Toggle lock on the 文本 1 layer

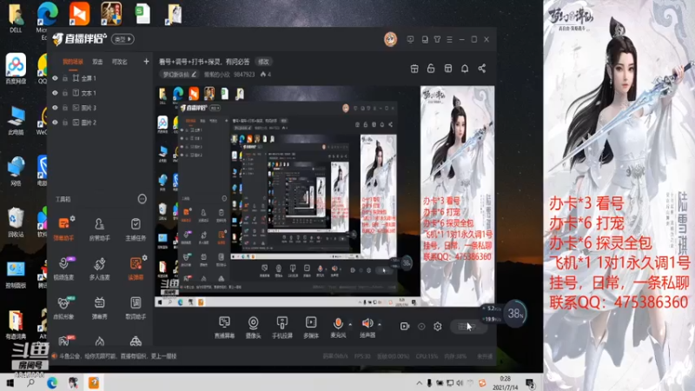coord(65,93)
